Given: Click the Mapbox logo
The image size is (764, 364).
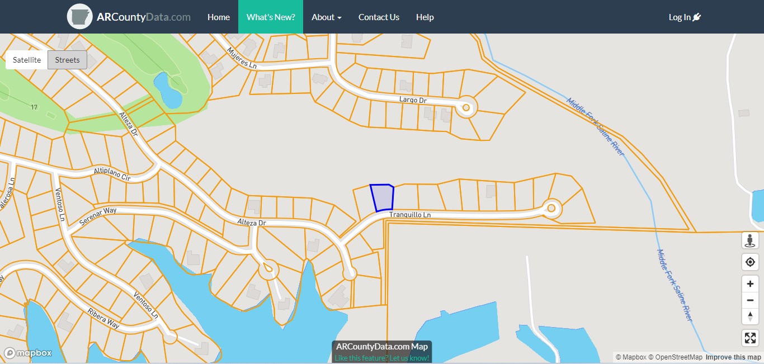Looking at the screenshot, I should (28, 353).
